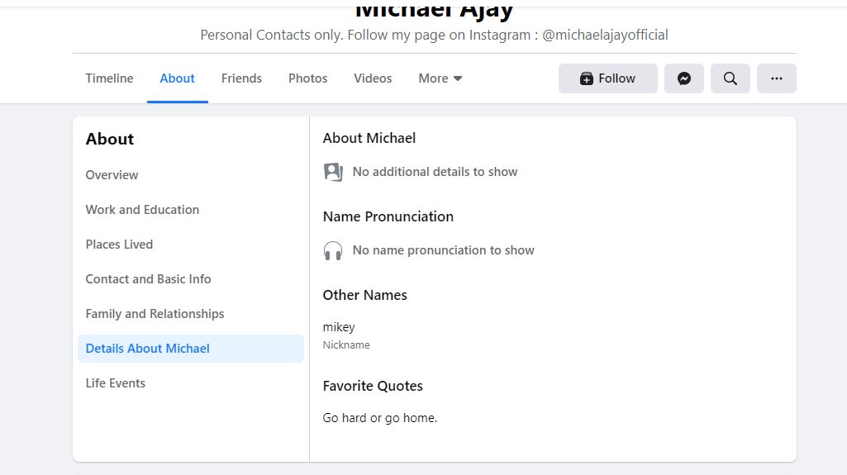
Task: Select Details About Michael item
Action: tap(191, 348)
